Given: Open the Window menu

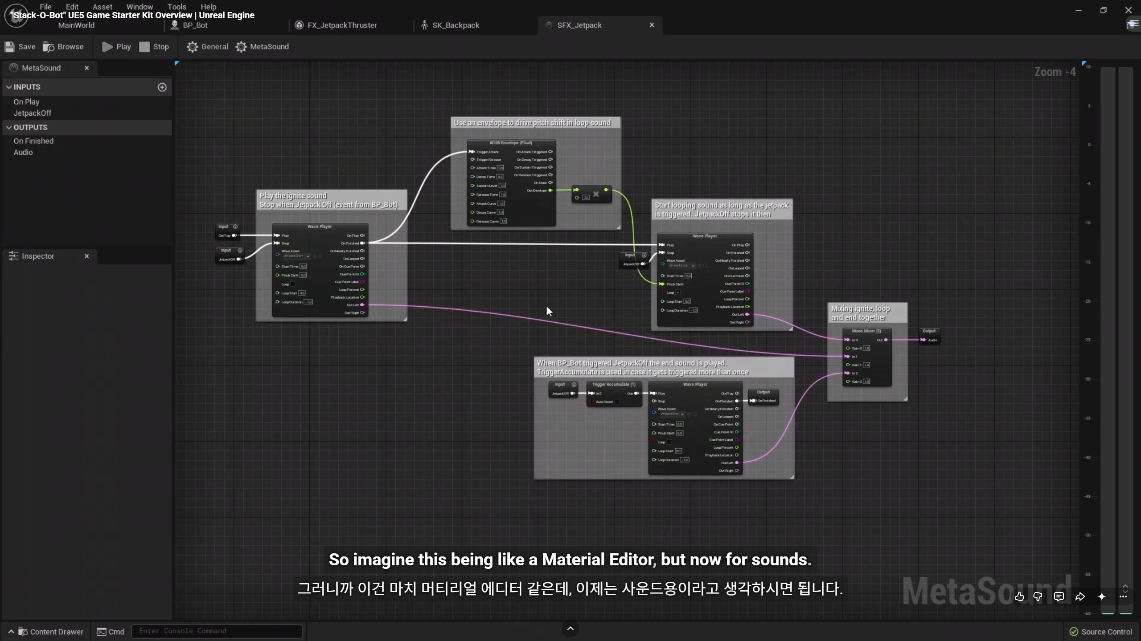Looking at the screenshot, I should [140, 7].
